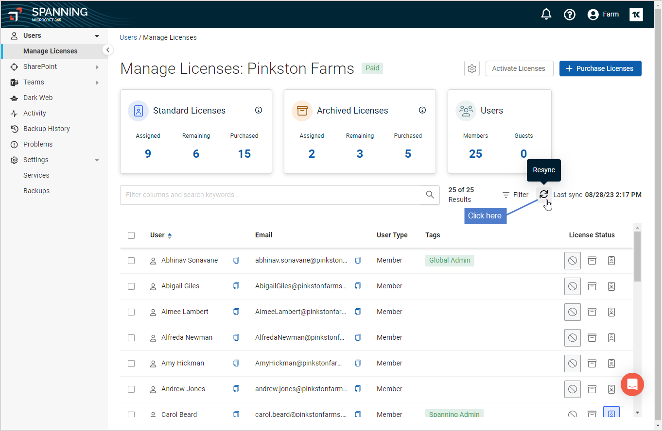Open the Filter options
This screenshot has height=431, width=663.
pos(515,195)
